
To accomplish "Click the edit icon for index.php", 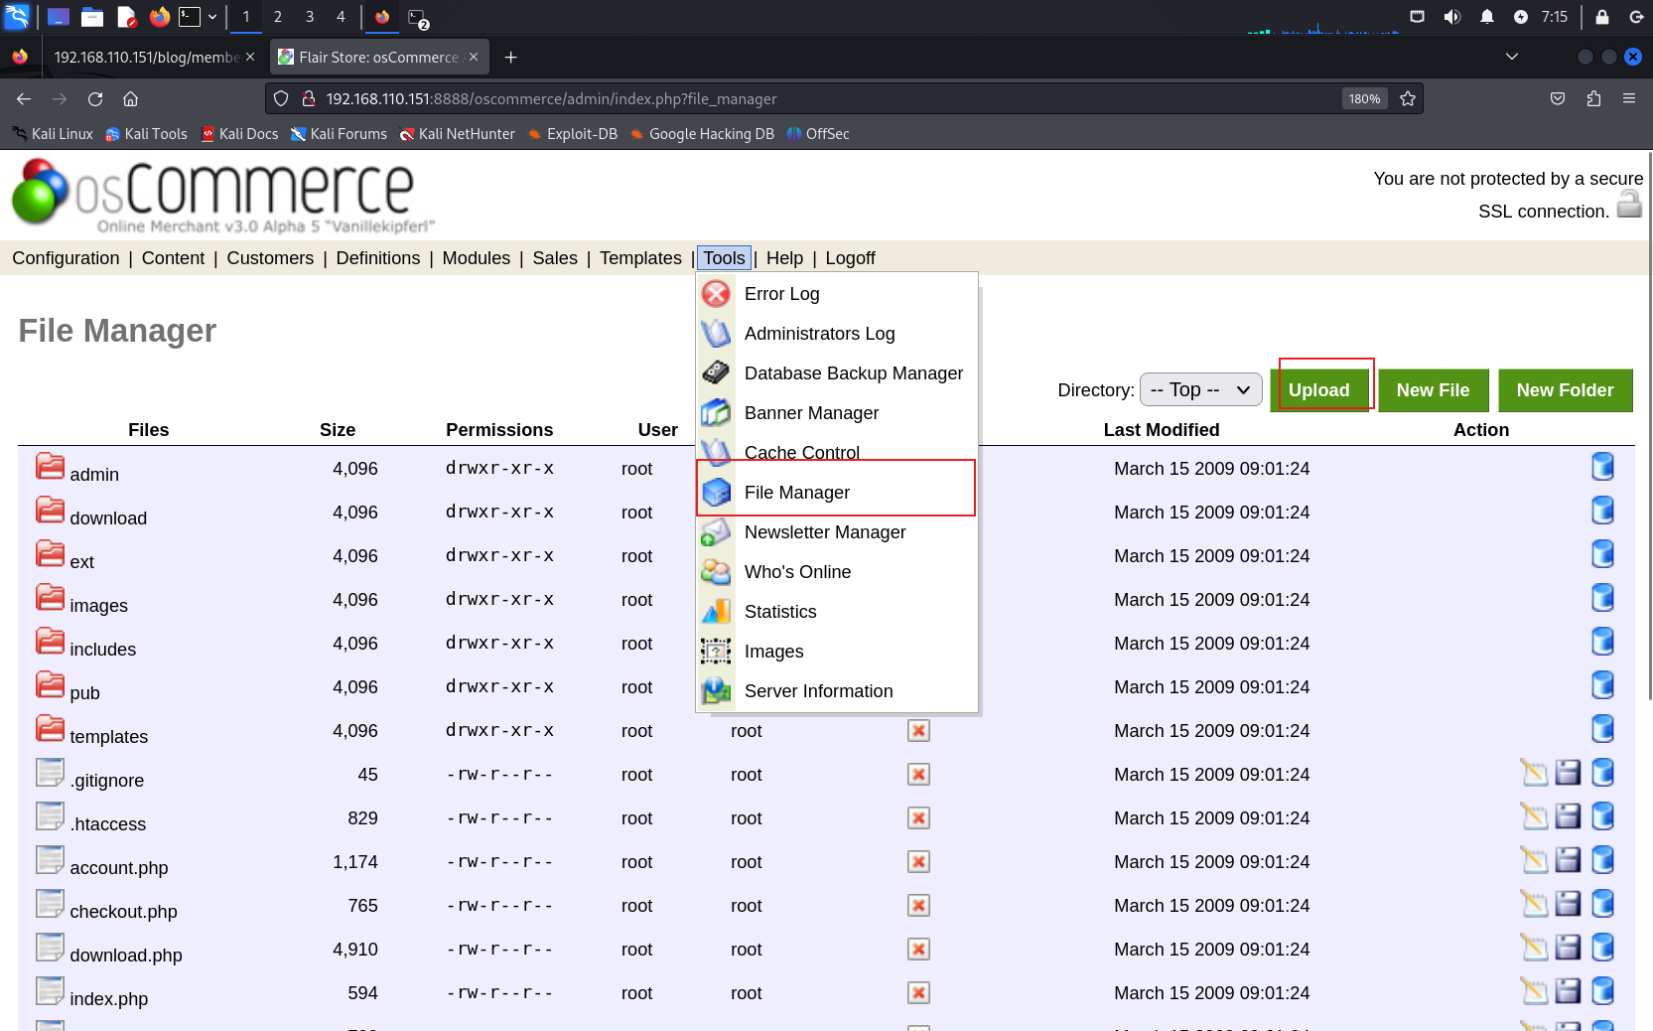I will click(1535, 991).
